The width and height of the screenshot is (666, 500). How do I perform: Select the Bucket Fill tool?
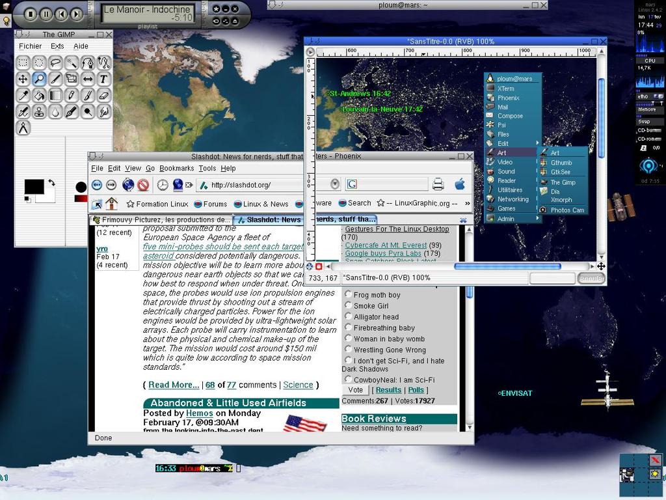(39, 96)
